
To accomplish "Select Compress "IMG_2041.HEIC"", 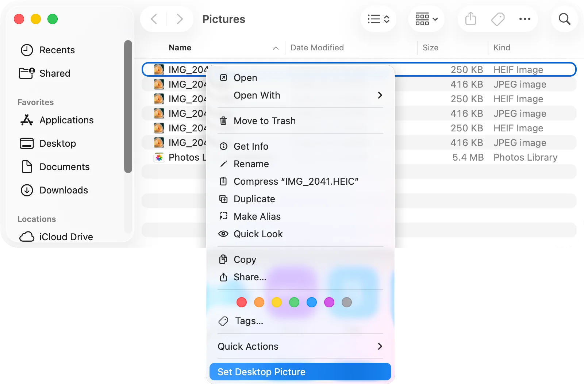I will click(x=300, y=181).
